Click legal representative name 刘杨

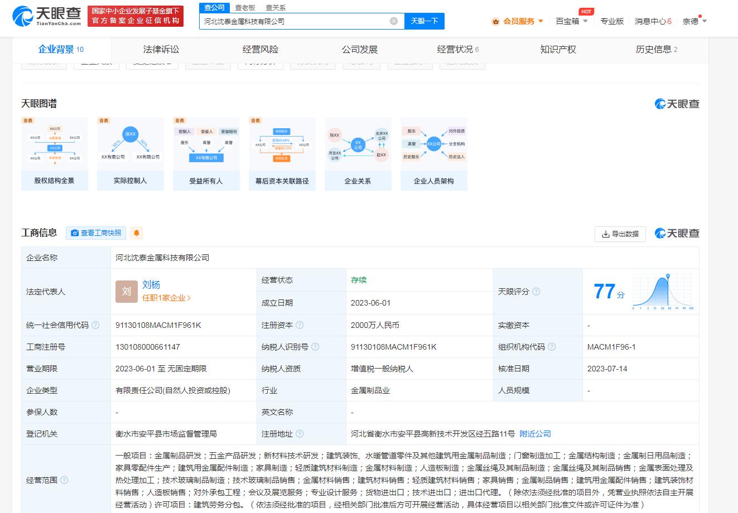pyautogui.click(x=151, y=285)
